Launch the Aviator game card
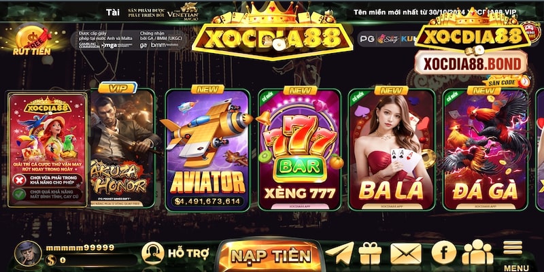544x272 pixels. [207, 149]
